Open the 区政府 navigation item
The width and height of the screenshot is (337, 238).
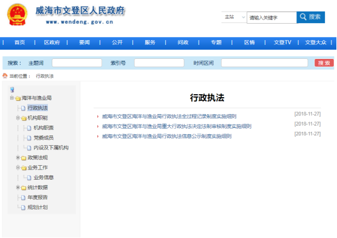pyautogui.click(x=52, y=42)
